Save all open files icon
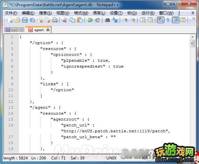The height and width of the screenshot is (164, 199). tap(32, 20)
